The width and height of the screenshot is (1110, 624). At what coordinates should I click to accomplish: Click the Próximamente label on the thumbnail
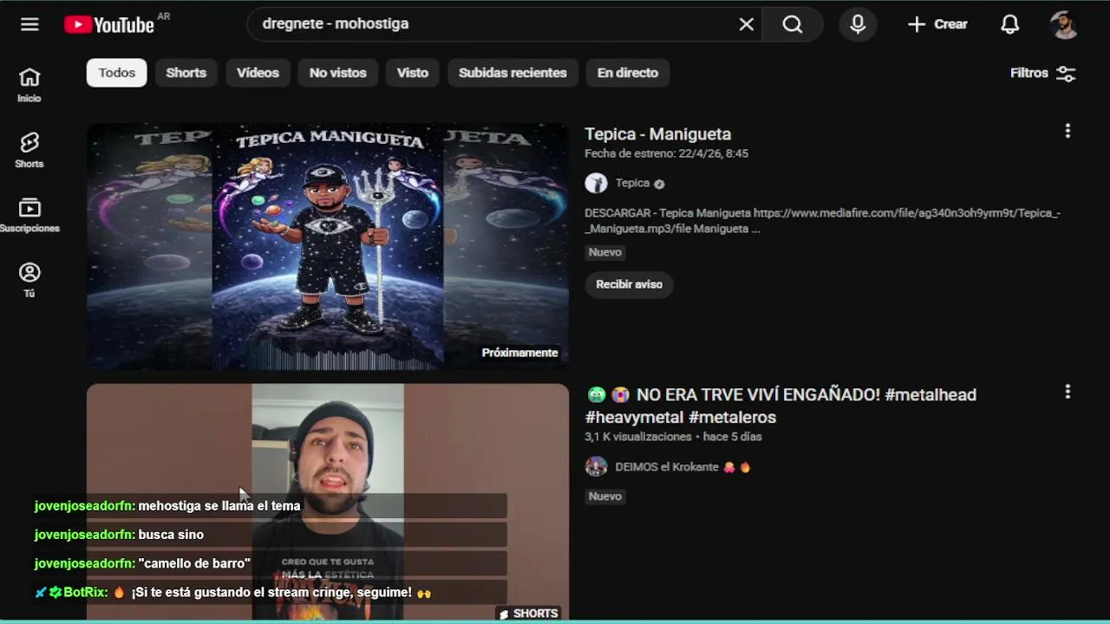tap(519, 353)
